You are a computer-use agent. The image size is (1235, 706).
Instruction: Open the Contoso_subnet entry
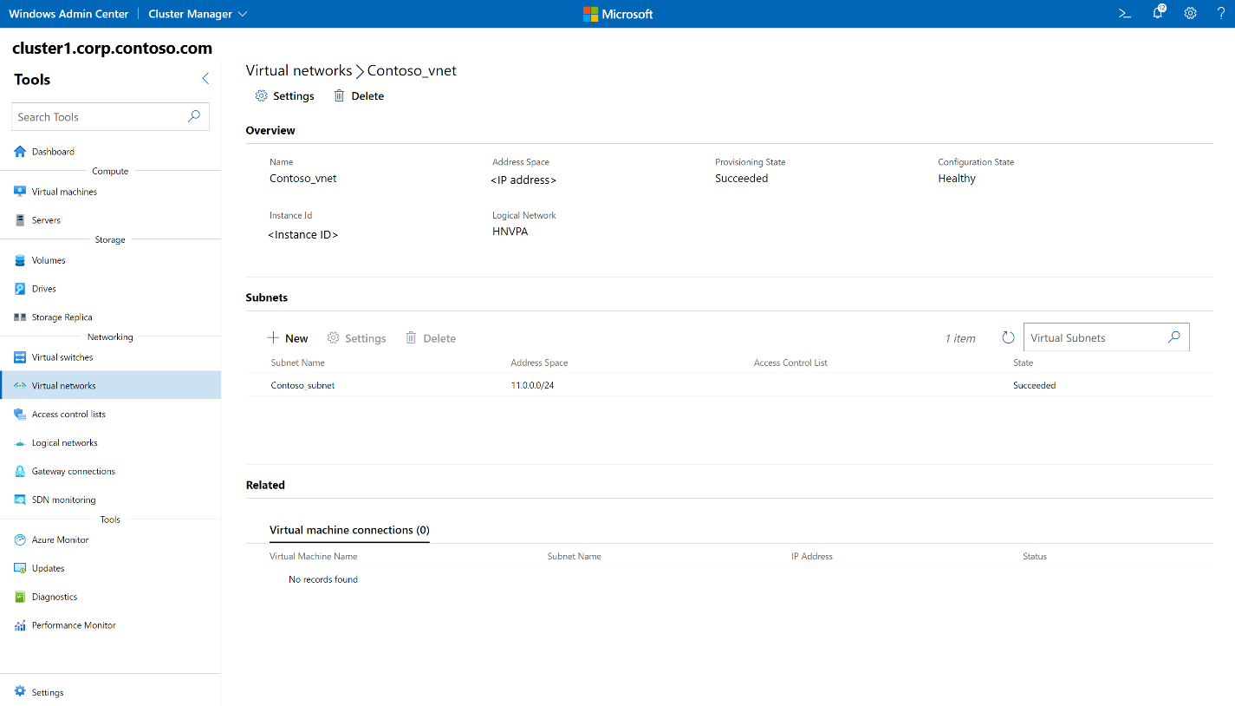pos(302,384)
